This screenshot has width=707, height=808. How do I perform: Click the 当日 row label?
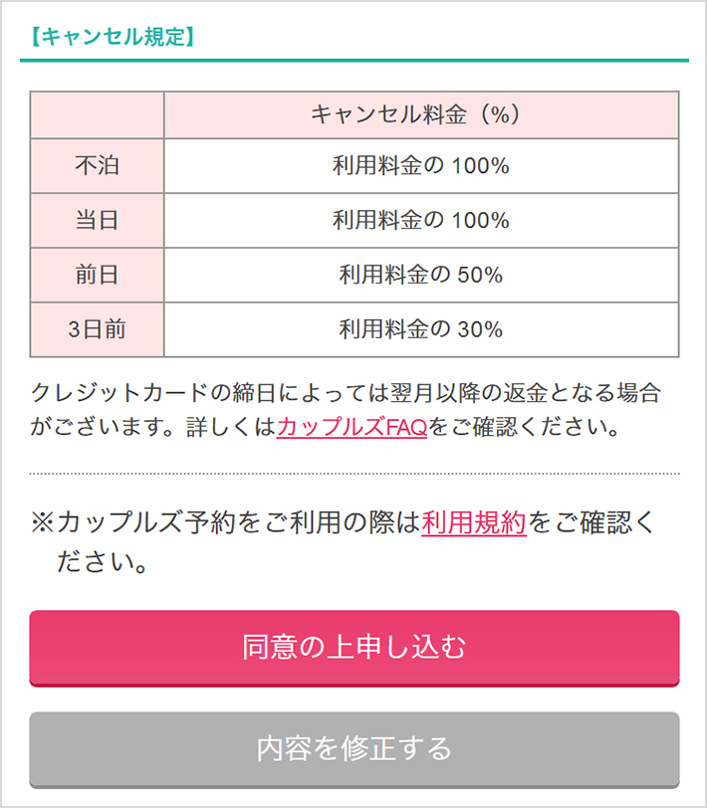[97, 221]
